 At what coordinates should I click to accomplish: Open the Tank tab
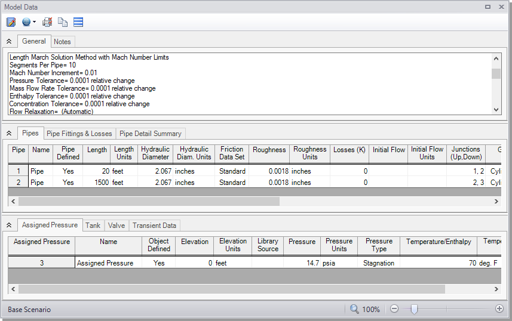tap(93, 226)
